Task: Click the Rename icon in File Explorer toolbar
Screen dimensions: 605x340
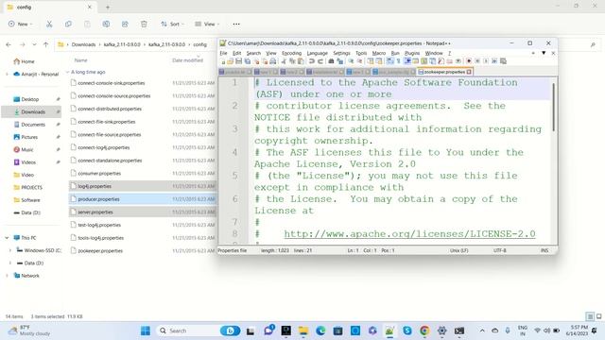Action: click(106, 24)
